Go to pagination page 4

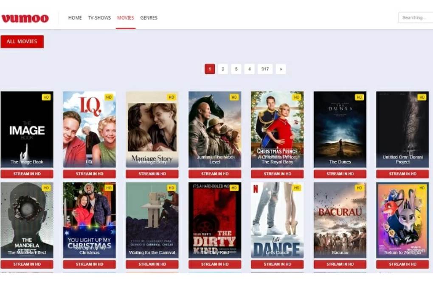coord(249,69)
